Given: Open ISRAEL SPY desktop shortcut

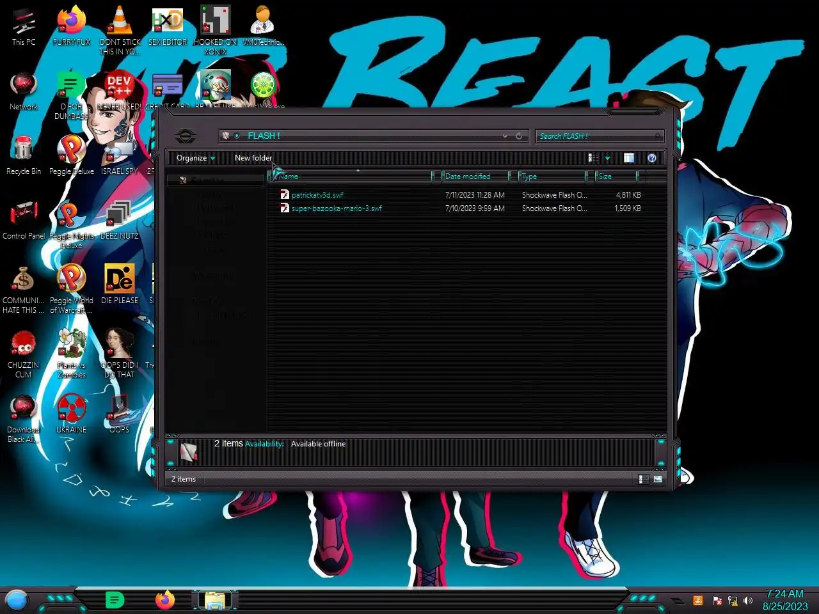Looking at the screenshot, I should point(120,155).
